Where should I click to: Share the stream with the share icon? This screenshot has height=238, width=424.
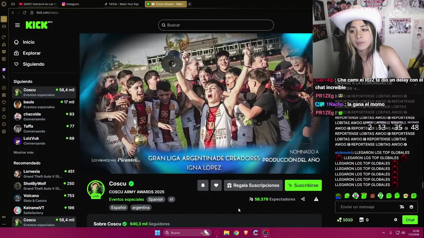tap(303, 199)
